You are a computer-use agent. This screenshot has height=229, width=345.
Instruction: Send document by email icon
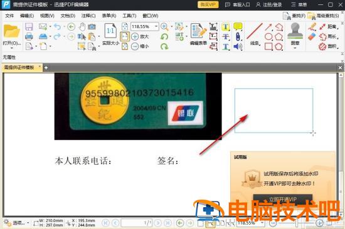click(43, 27)
